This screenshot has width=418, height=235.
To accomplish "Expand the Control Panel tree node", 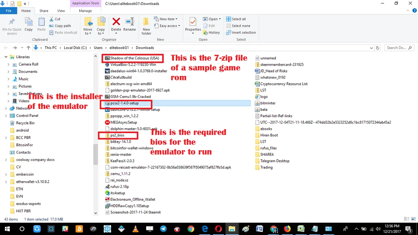I will pos(6,116).
